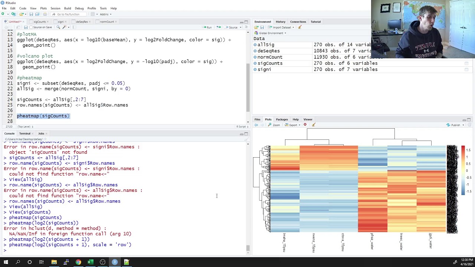Click the find/replace magnifier icon in editor toolbar
Viewport: 475px width, 267px height.
(58, 27)
